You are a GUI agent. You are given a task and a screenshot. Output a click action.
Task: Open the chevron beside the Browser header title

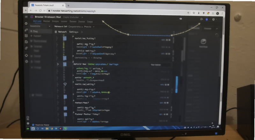pos(82,17)
